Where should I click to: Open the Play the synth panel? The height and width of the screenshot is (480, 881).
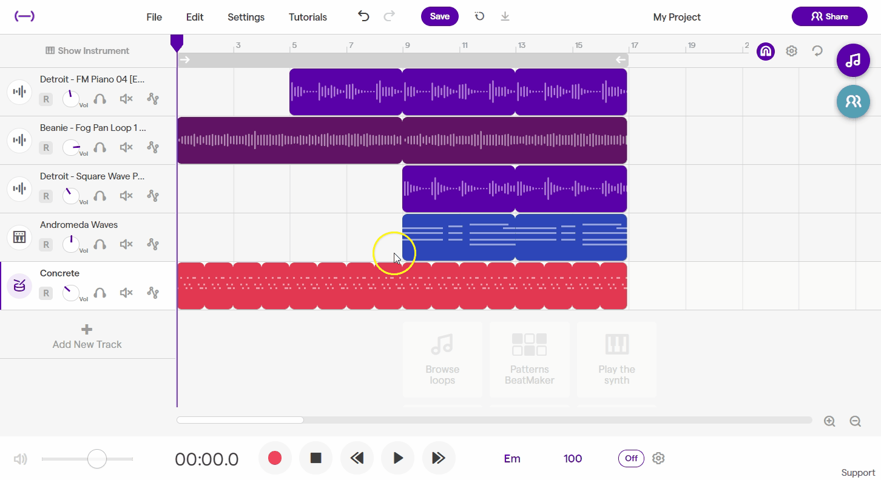click(x=616, y=359)
